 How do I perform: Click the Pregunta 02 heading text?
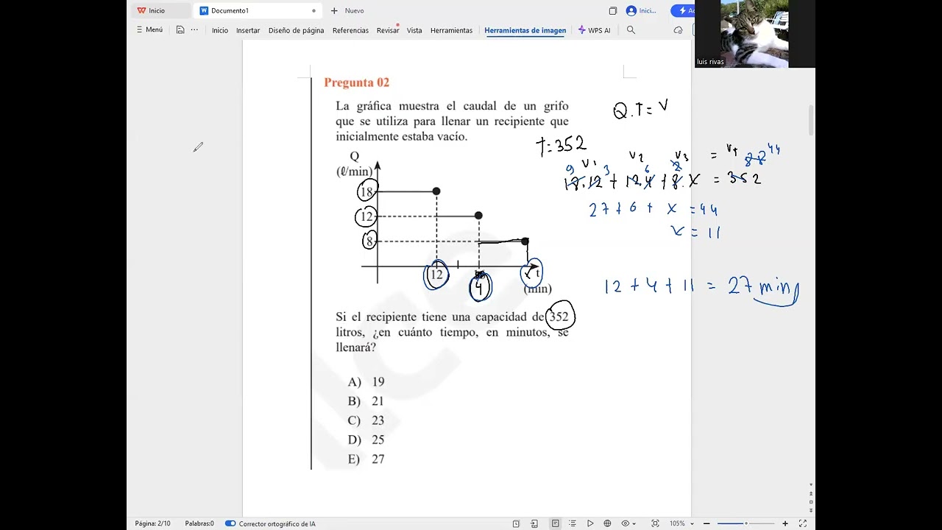[x=356, y=82]
